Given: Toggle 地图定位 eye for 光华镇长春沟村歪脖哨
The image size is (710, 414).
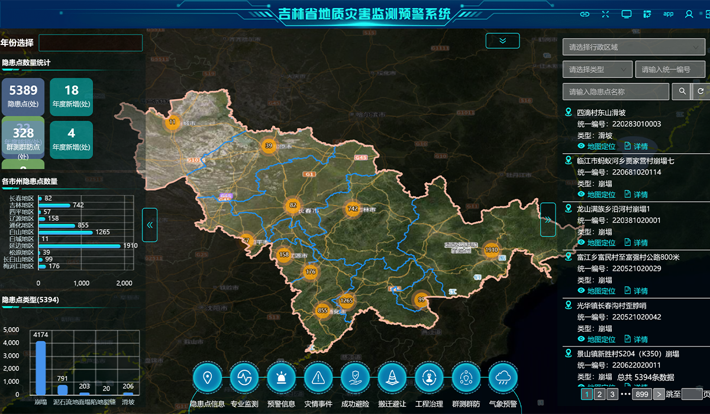Looking at the screenshot, I should (581, 339).
